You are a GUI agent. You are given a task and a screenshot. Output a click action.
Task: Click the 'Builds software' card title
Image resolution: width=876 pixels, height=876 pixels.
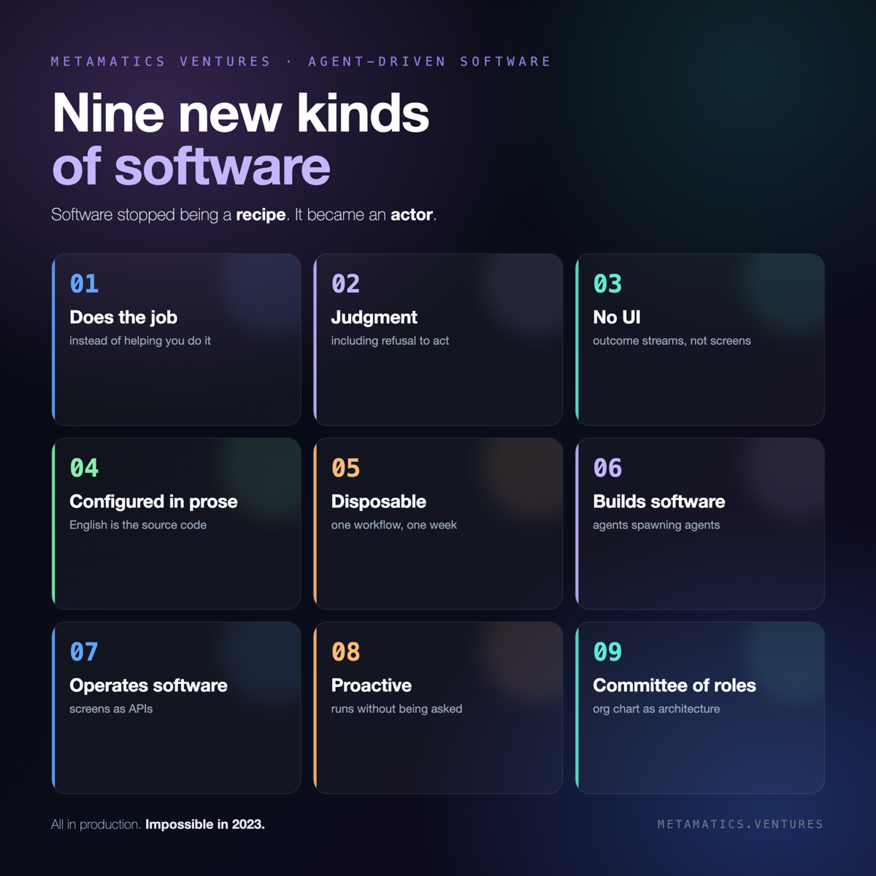pyautogui.click(x=659, y=502)
